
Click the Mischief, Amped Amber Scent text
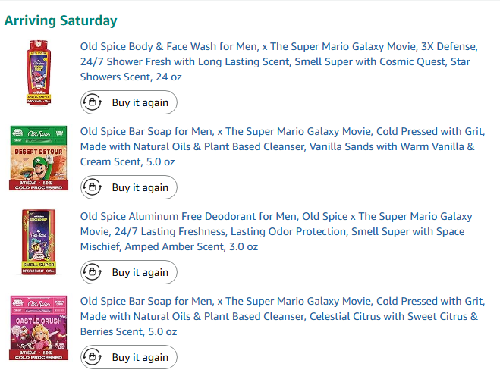click(x=153, y=246)
